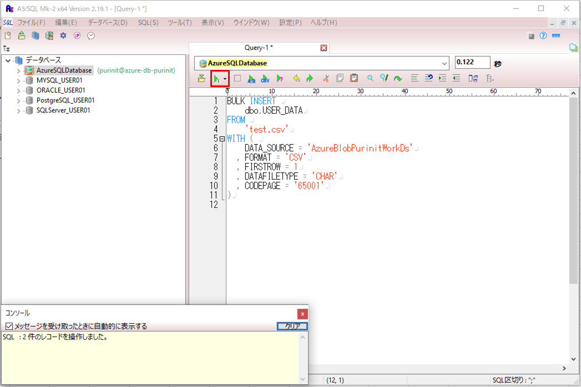Click the green redo arrow icon
This screenshot has height=387, width=581.
[310, 78]
